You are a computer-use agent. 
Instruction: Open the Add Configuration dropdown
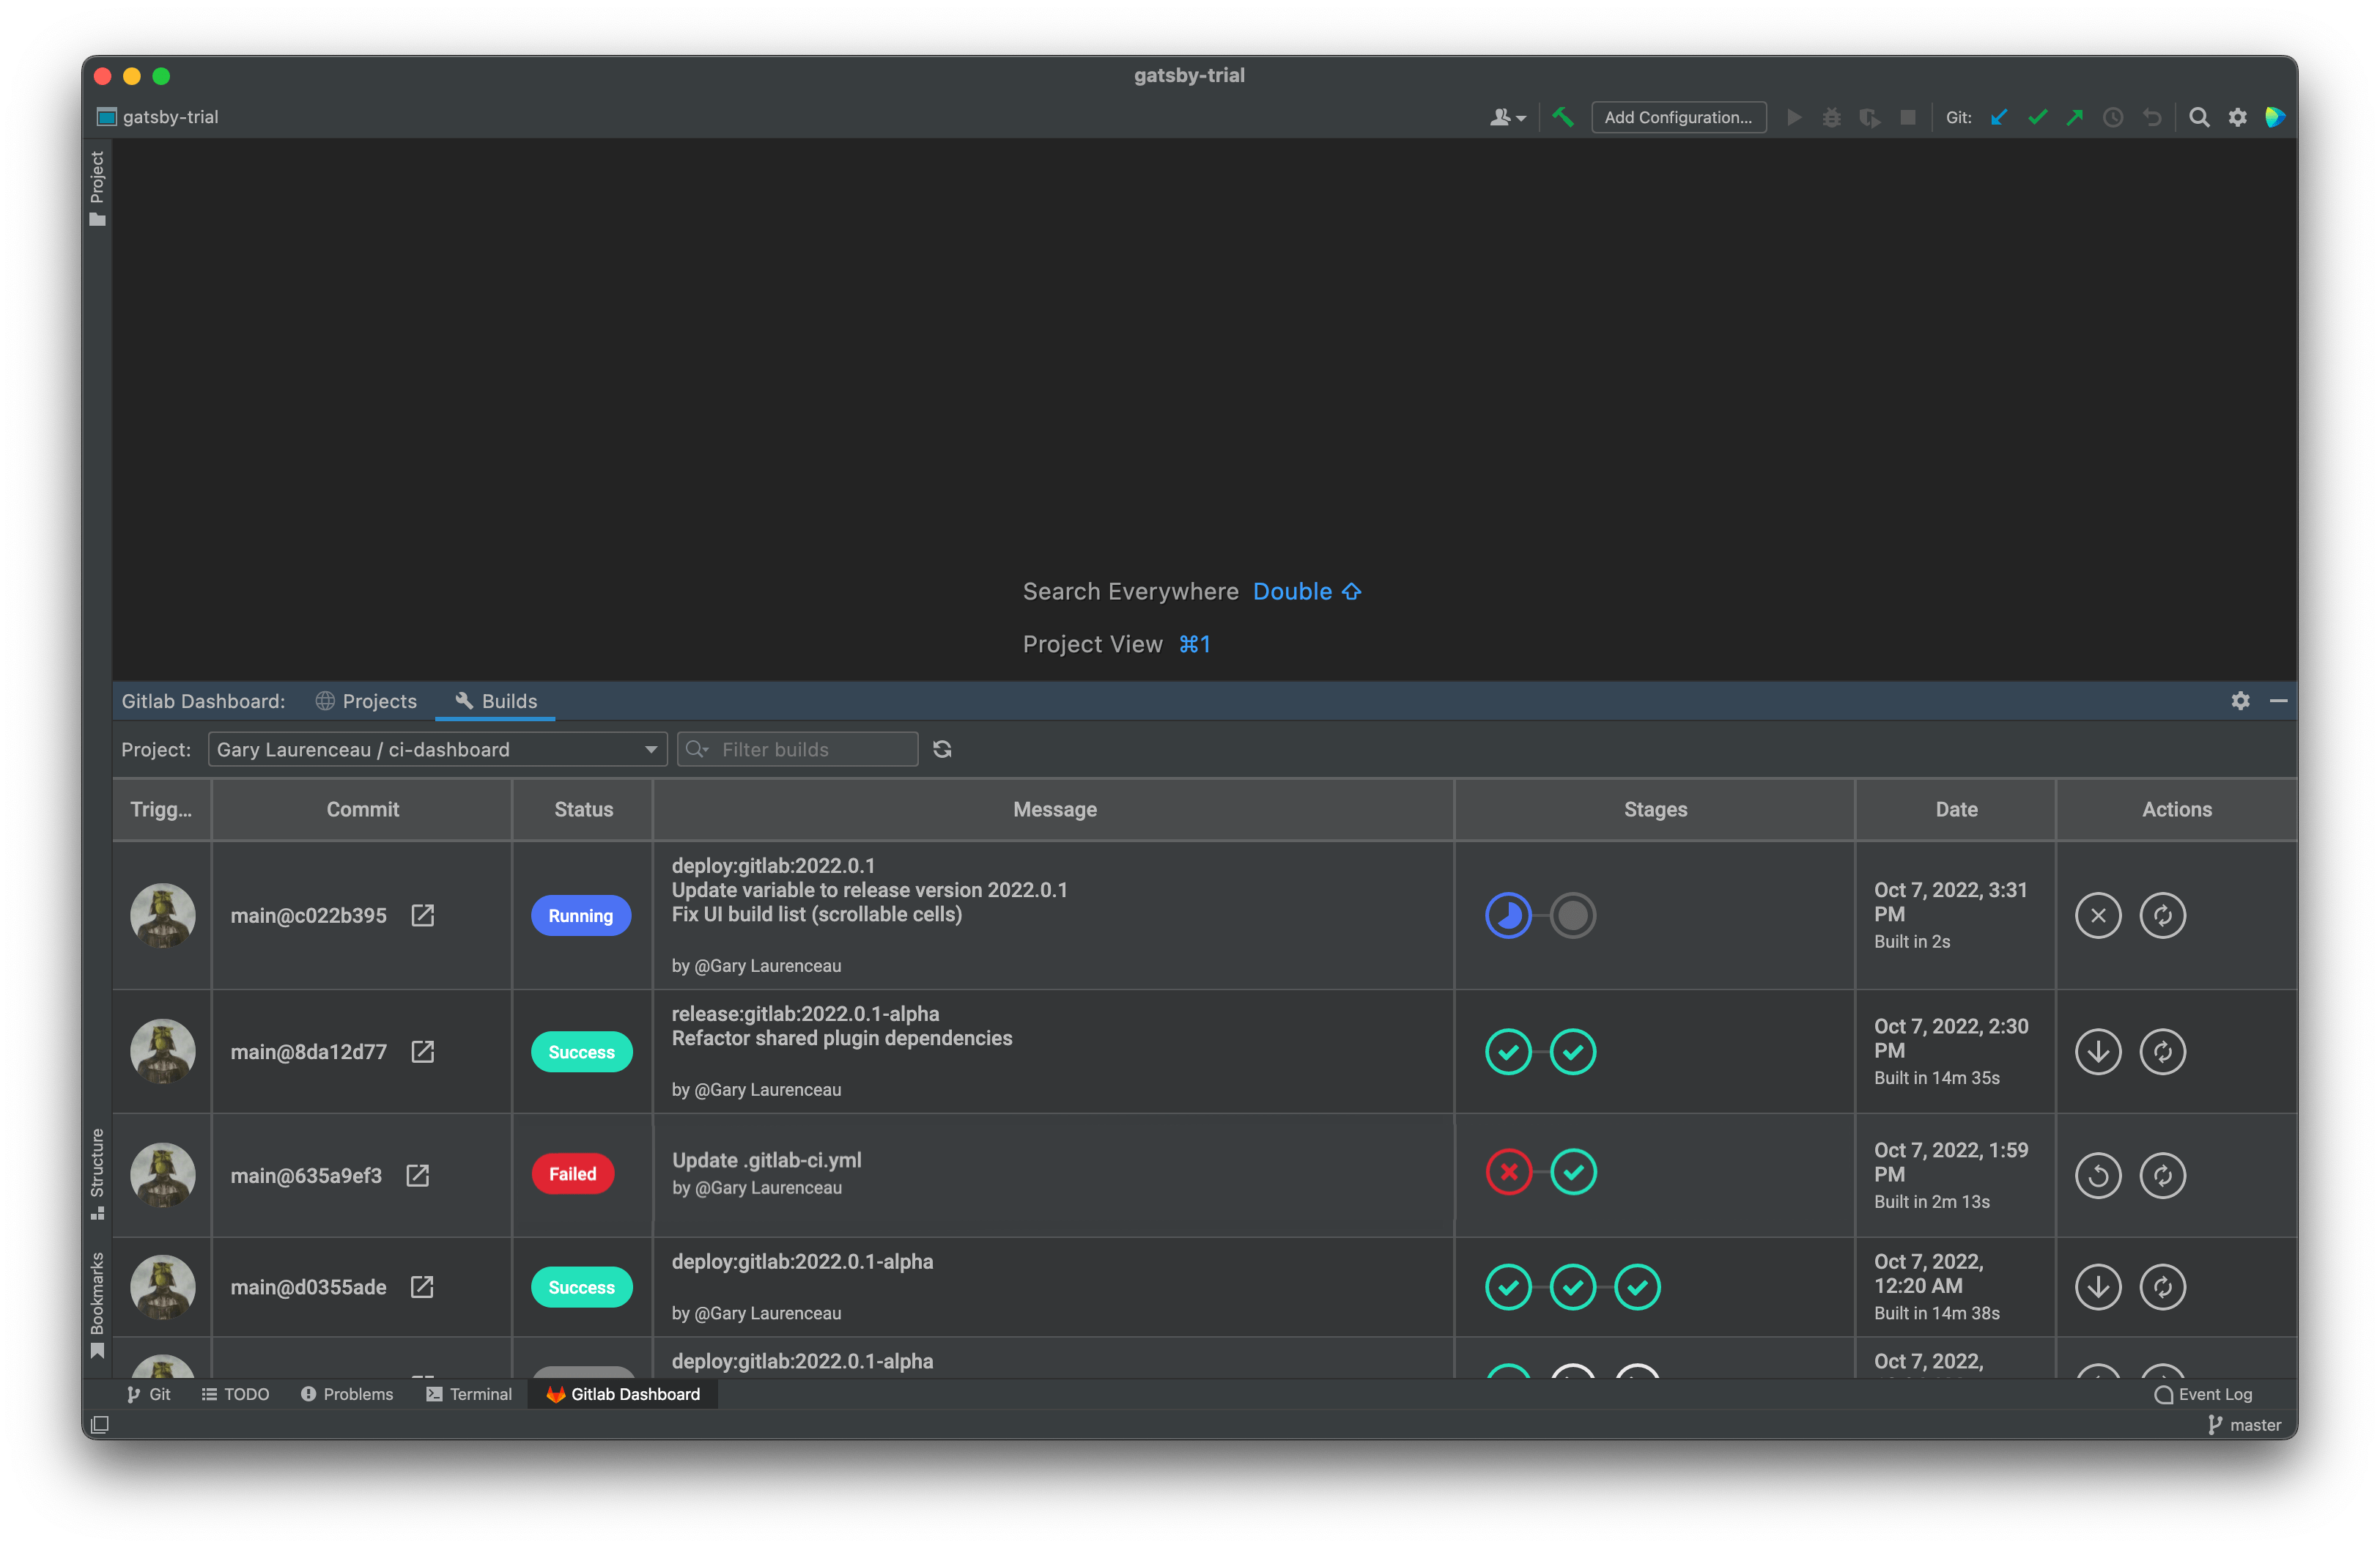pos(1678,117)
